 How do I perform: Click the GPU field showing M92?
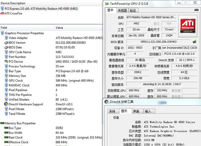coord(136,23)
